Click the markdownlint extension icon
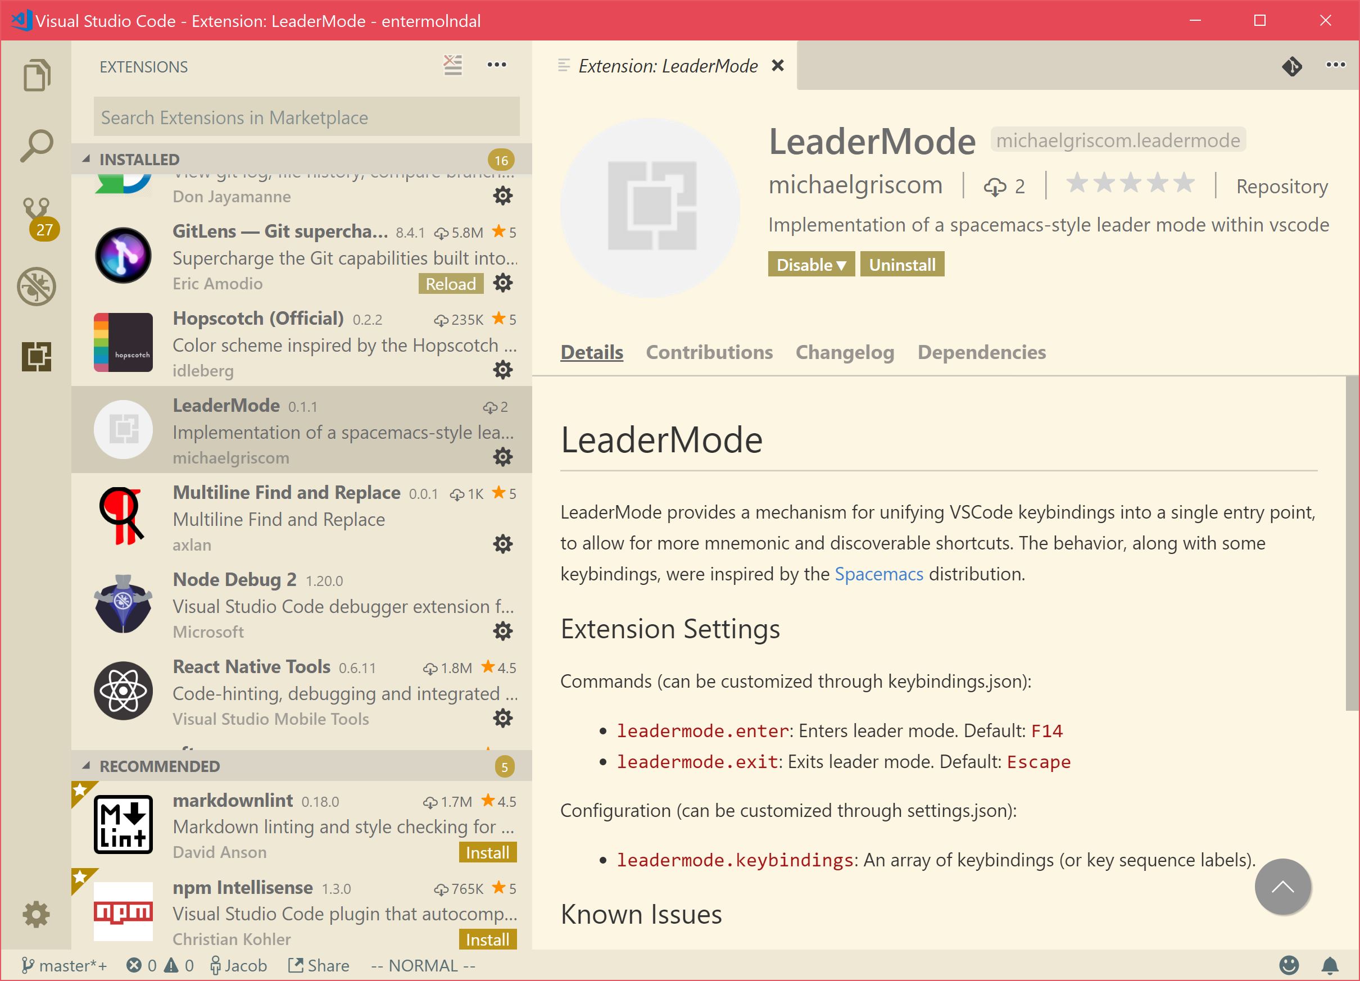 pyautogui.click(x=123, y=824)
